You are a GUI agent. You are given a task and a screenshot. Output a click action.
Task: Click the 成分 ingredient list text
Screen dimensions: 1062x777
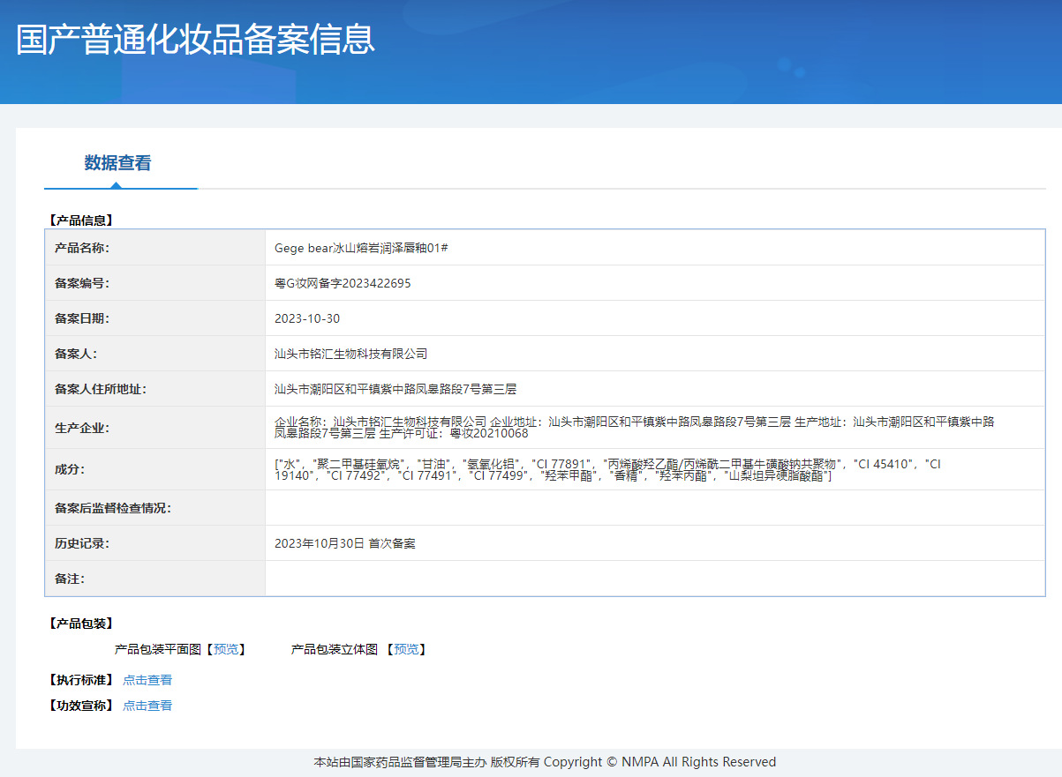coord(607,469)
